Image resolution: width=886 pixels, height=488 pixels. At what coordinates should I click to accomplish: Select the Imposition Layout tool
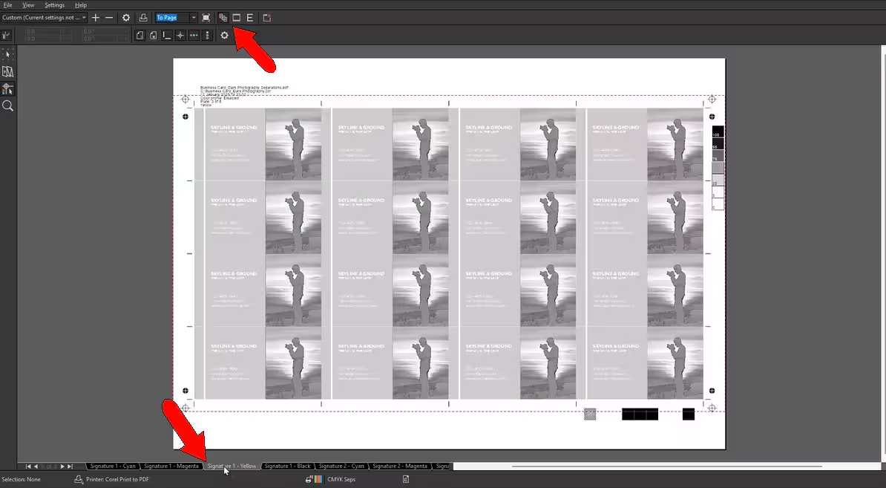[7, 72]
